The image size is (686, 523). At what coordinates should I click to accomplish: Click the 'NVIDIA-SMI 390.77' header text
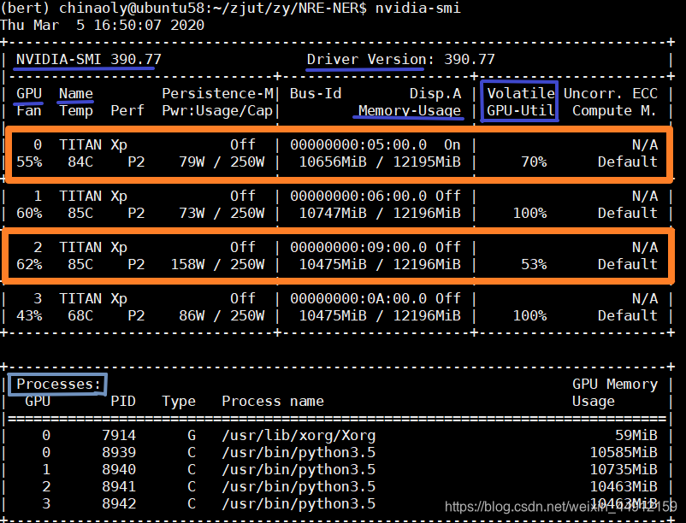coord(89,59)
